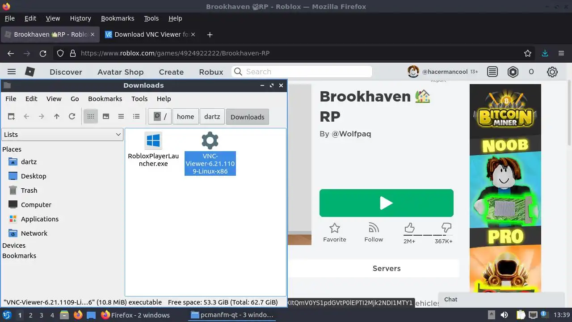Click hacermancool avatar picture

[413, 72]
